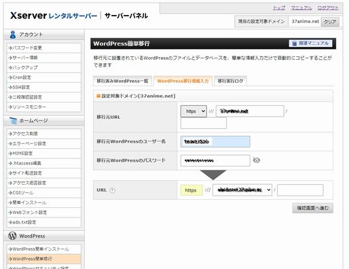Click the WordPress logo icon in sidebar
The image size is (349, 269).
tap(12, 236)
